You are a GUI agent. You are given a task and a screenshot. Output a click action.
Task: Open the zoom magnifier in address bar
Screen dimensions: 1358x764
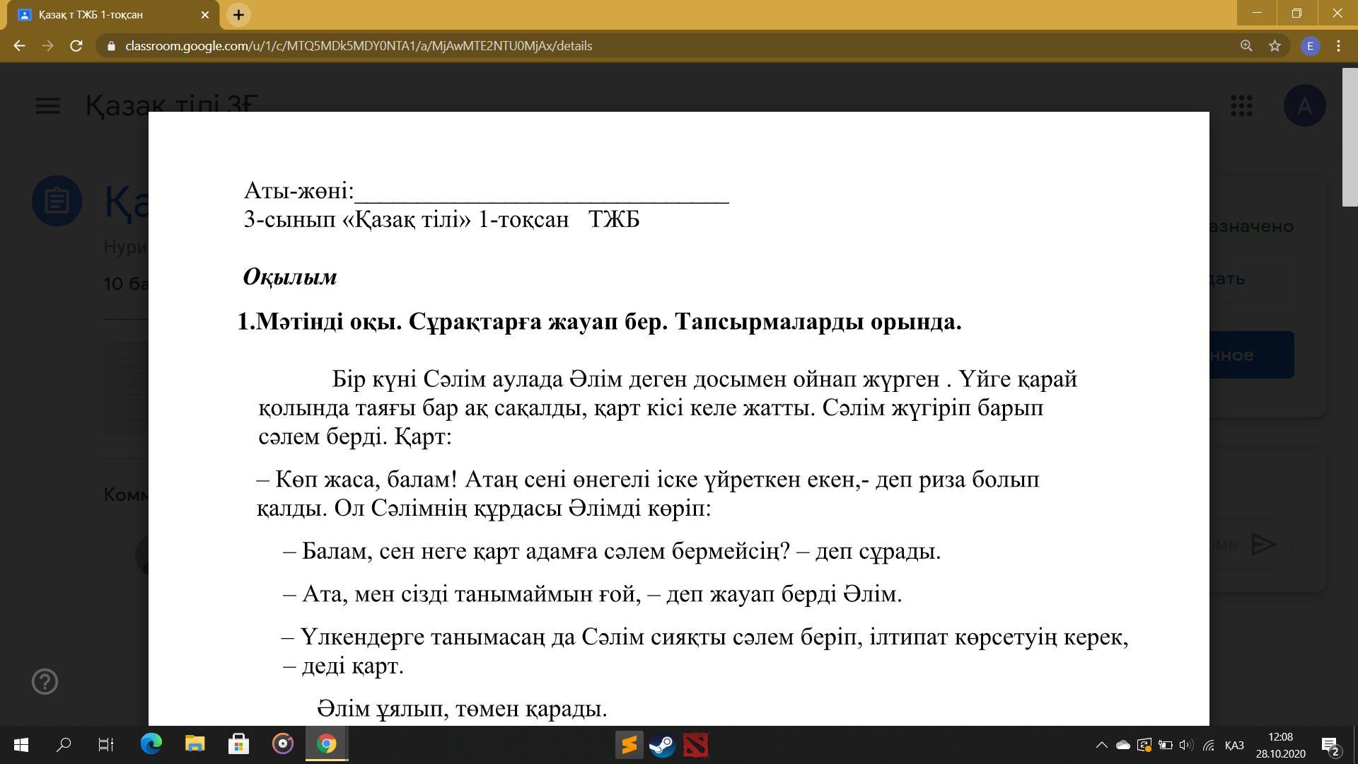point(1246,46)
